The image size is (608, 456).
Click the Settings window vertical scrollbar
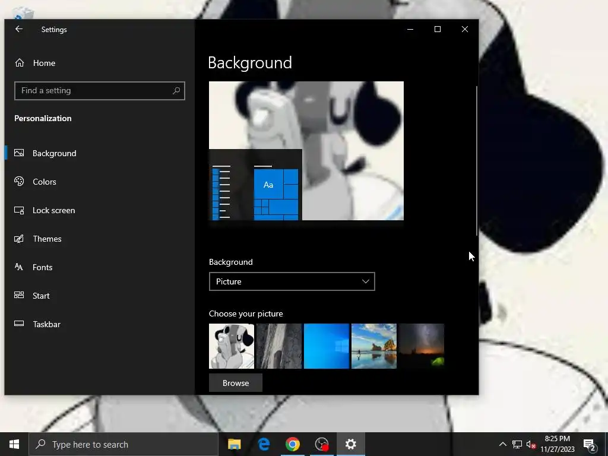point(477,160)
